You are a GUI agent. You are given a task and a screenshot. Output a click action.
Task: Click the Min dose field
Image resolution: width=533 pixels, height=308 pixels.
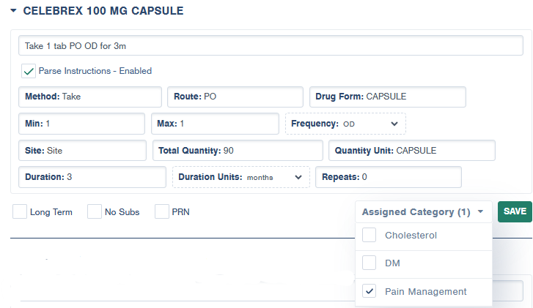click(x=81, y=124)
